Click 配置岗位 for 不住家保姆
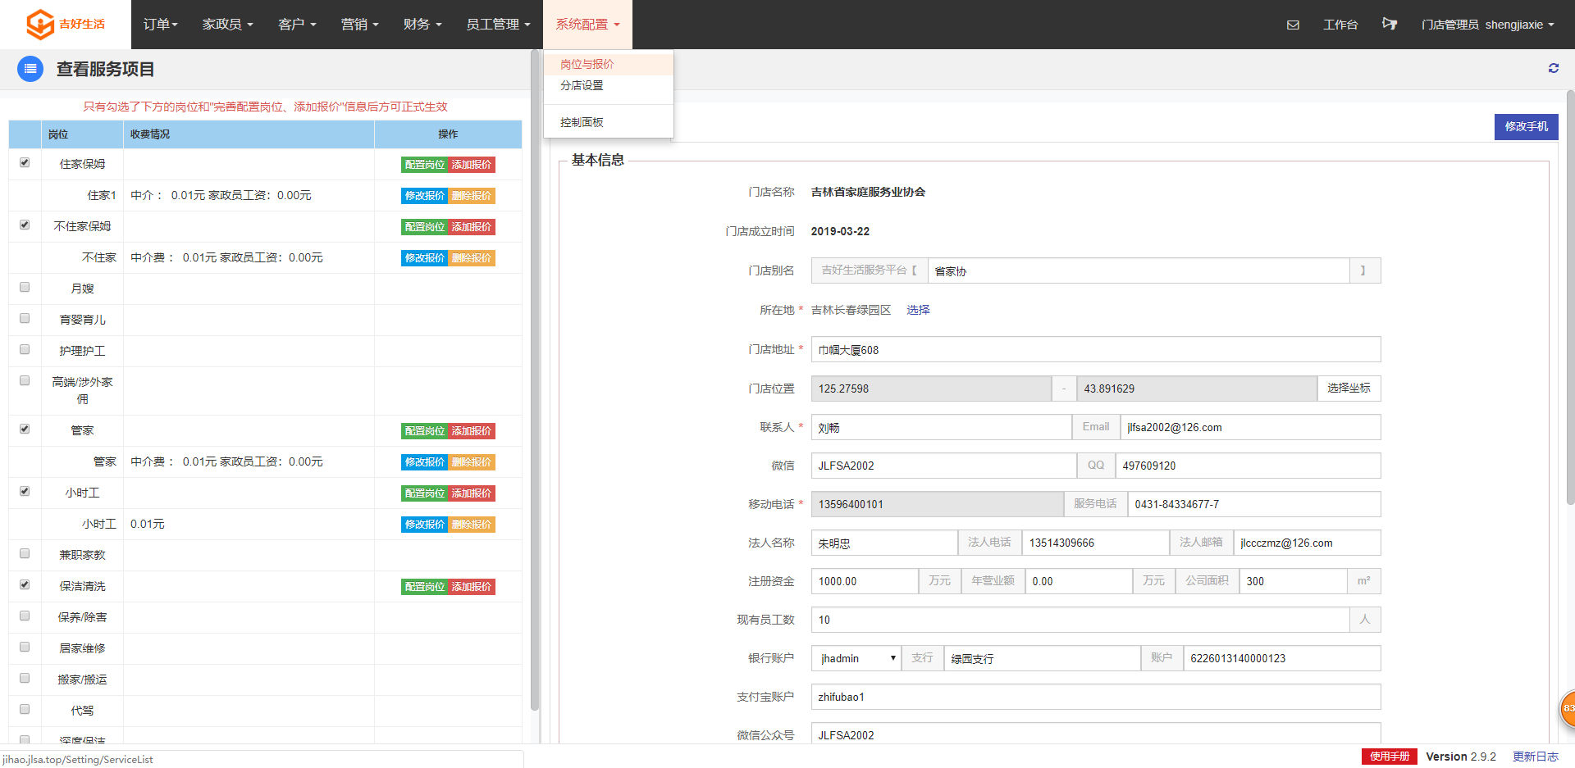Viewport: 1575px width, 768px height. coord(424,227)
